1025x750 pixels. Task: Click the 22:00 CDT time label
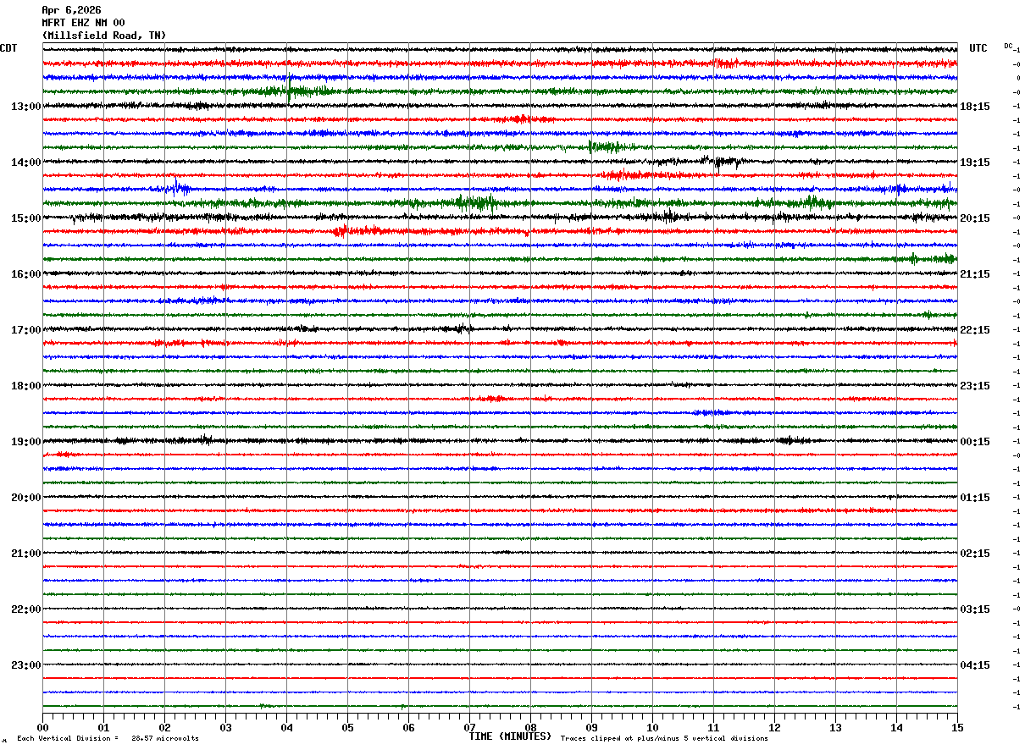(x=26, y=609)
